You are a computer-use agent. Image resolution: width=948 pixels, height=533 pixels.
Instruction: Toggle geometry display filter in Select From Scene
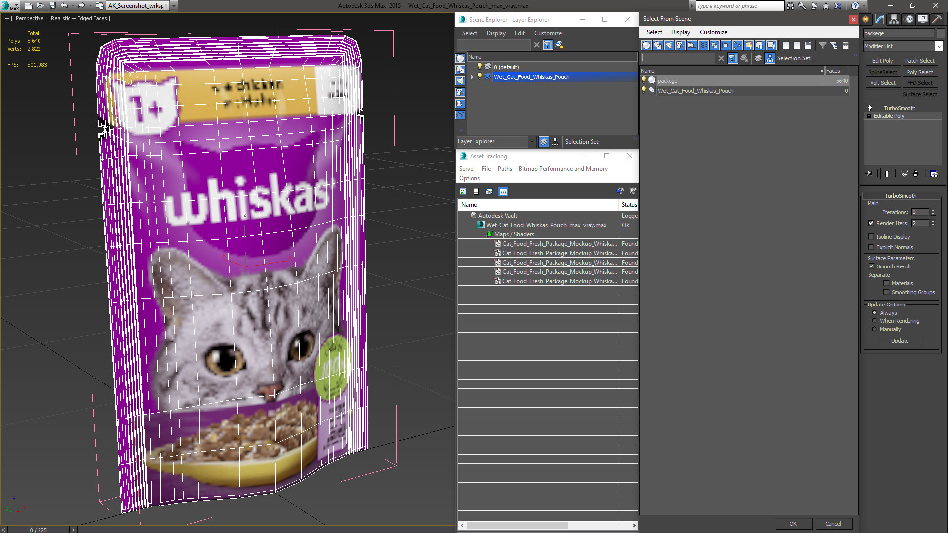pos(646,45)
